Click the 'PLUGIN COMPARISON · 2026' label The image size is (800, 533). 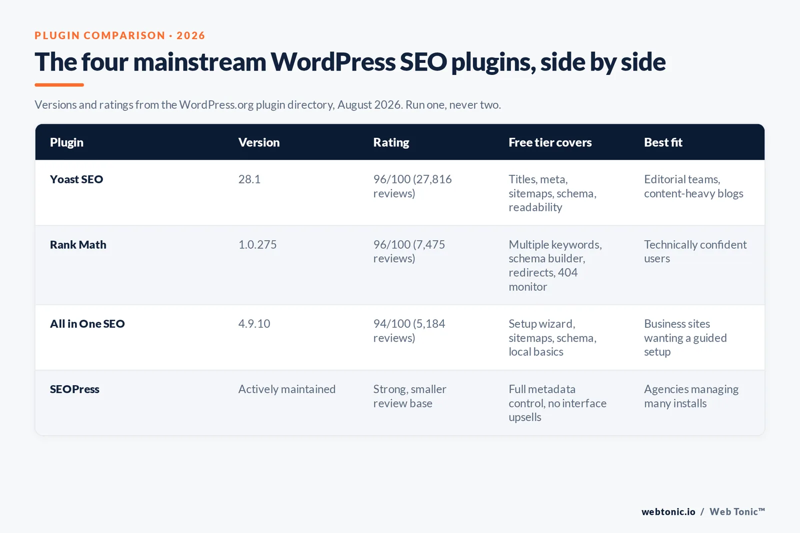click(x=119, y=35)
